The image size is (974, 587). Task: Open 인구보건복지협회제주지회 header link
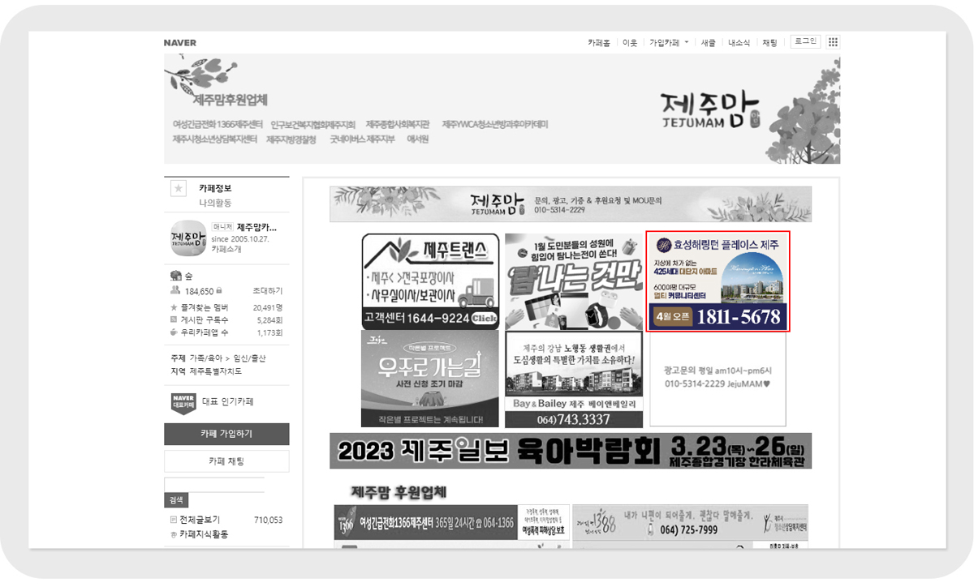point(313,125)
